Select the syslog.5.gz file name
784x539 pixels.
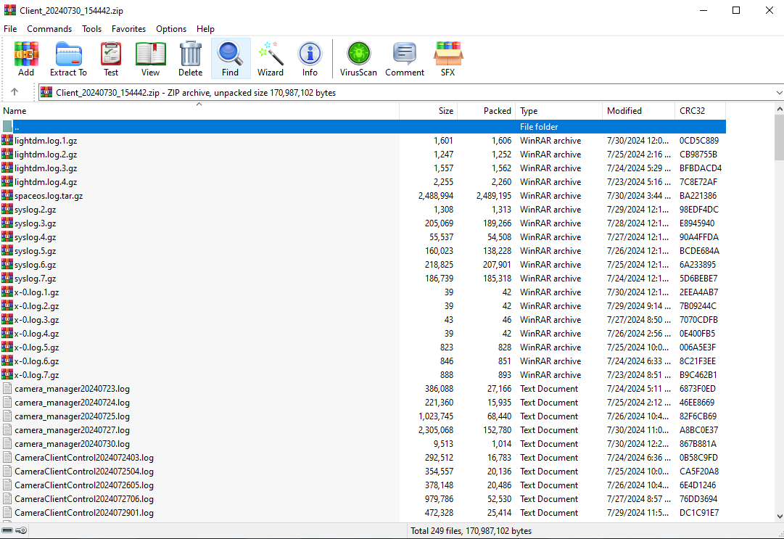point(36,251)
